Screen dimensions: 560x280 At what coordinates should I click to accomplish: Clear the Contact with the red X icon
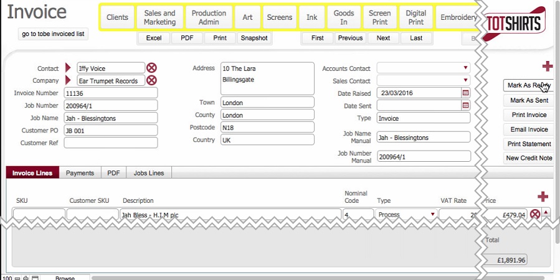pos(151,68)
